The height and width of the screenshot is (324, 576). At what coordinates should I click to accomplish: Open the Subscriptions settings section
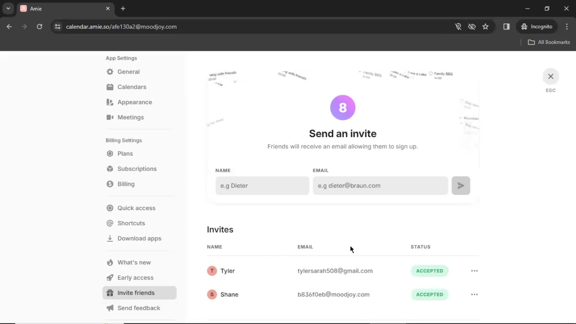click(x=137, y=169)
